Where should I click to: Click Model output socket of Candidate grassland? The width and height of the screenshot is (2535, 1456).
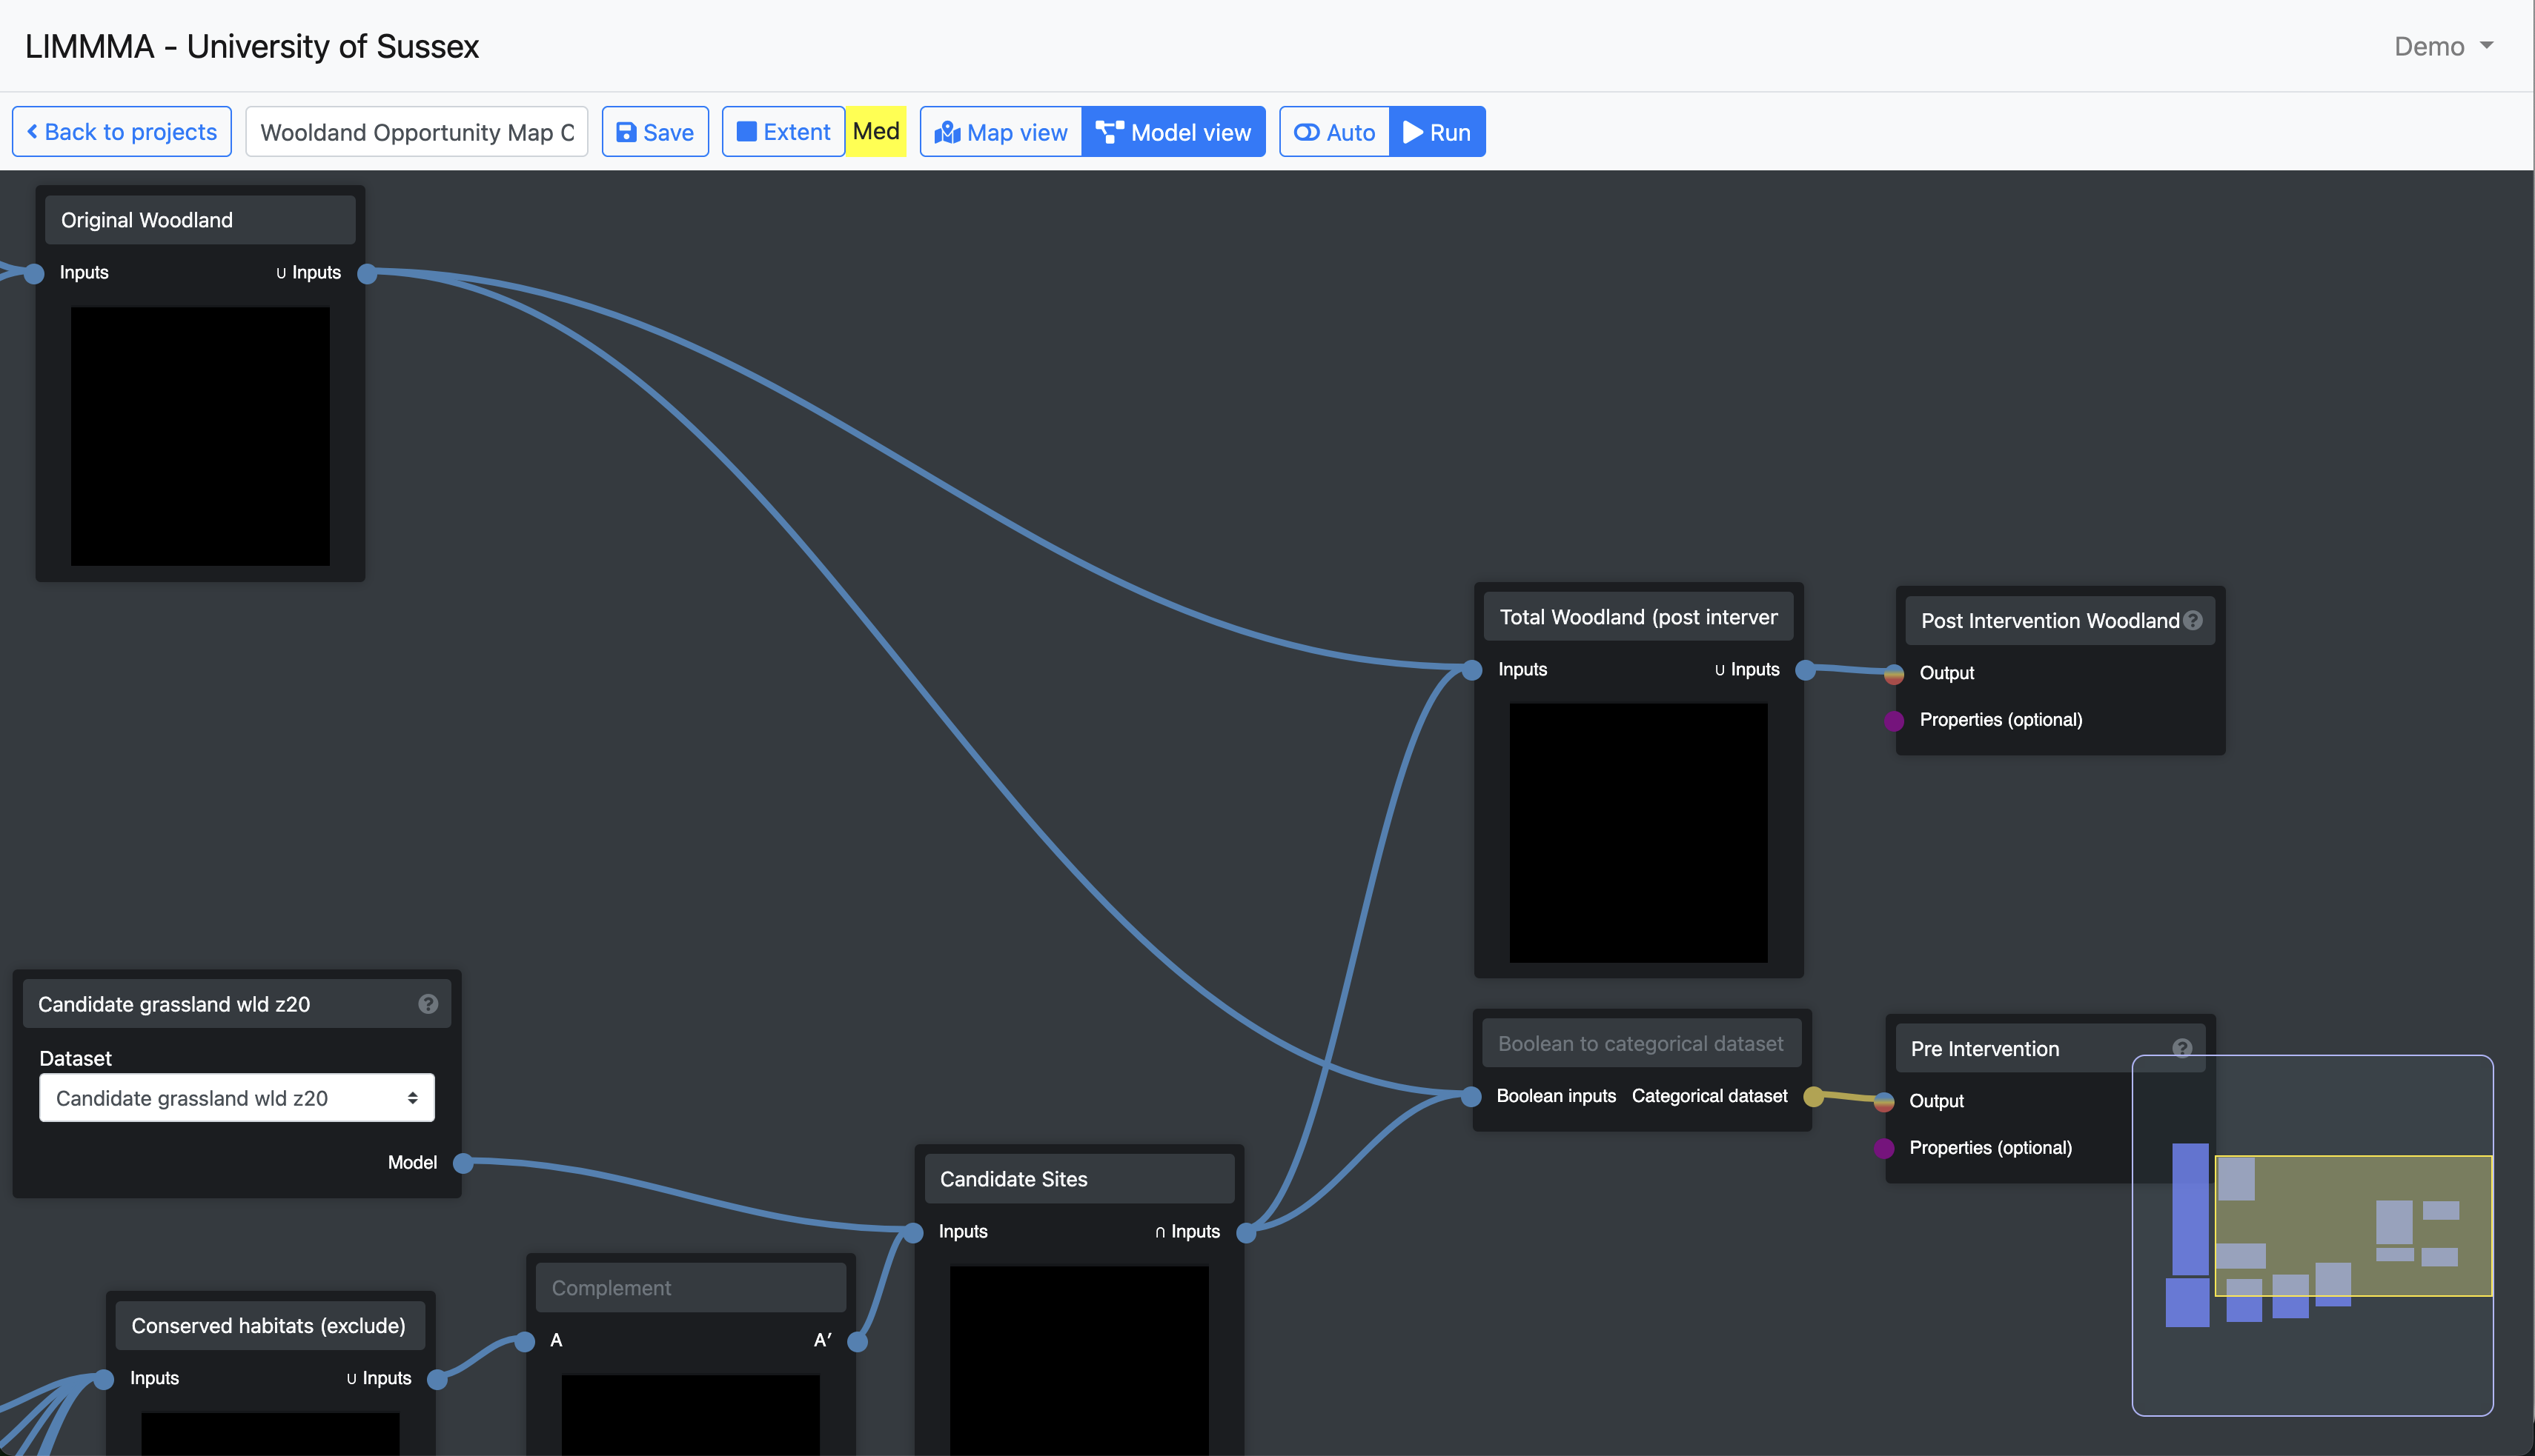click(463, 1163)
